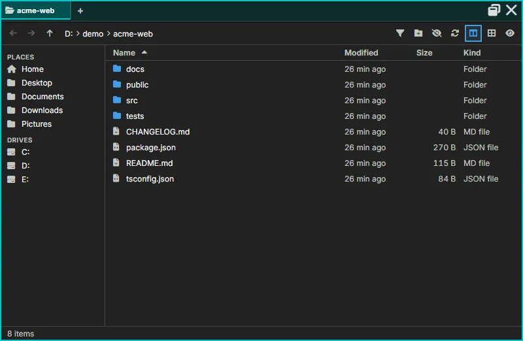The height and width of the screenshot is (341, 523).
Task: Go up one directory level
Action: [50, 33]
